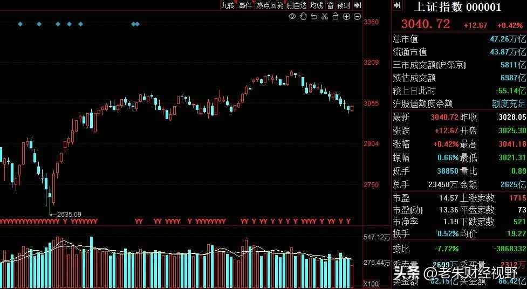The width and height of the screenshot is (527, 289).
Task: Click the 最低 value 3021.31
Action: [512, 157]
